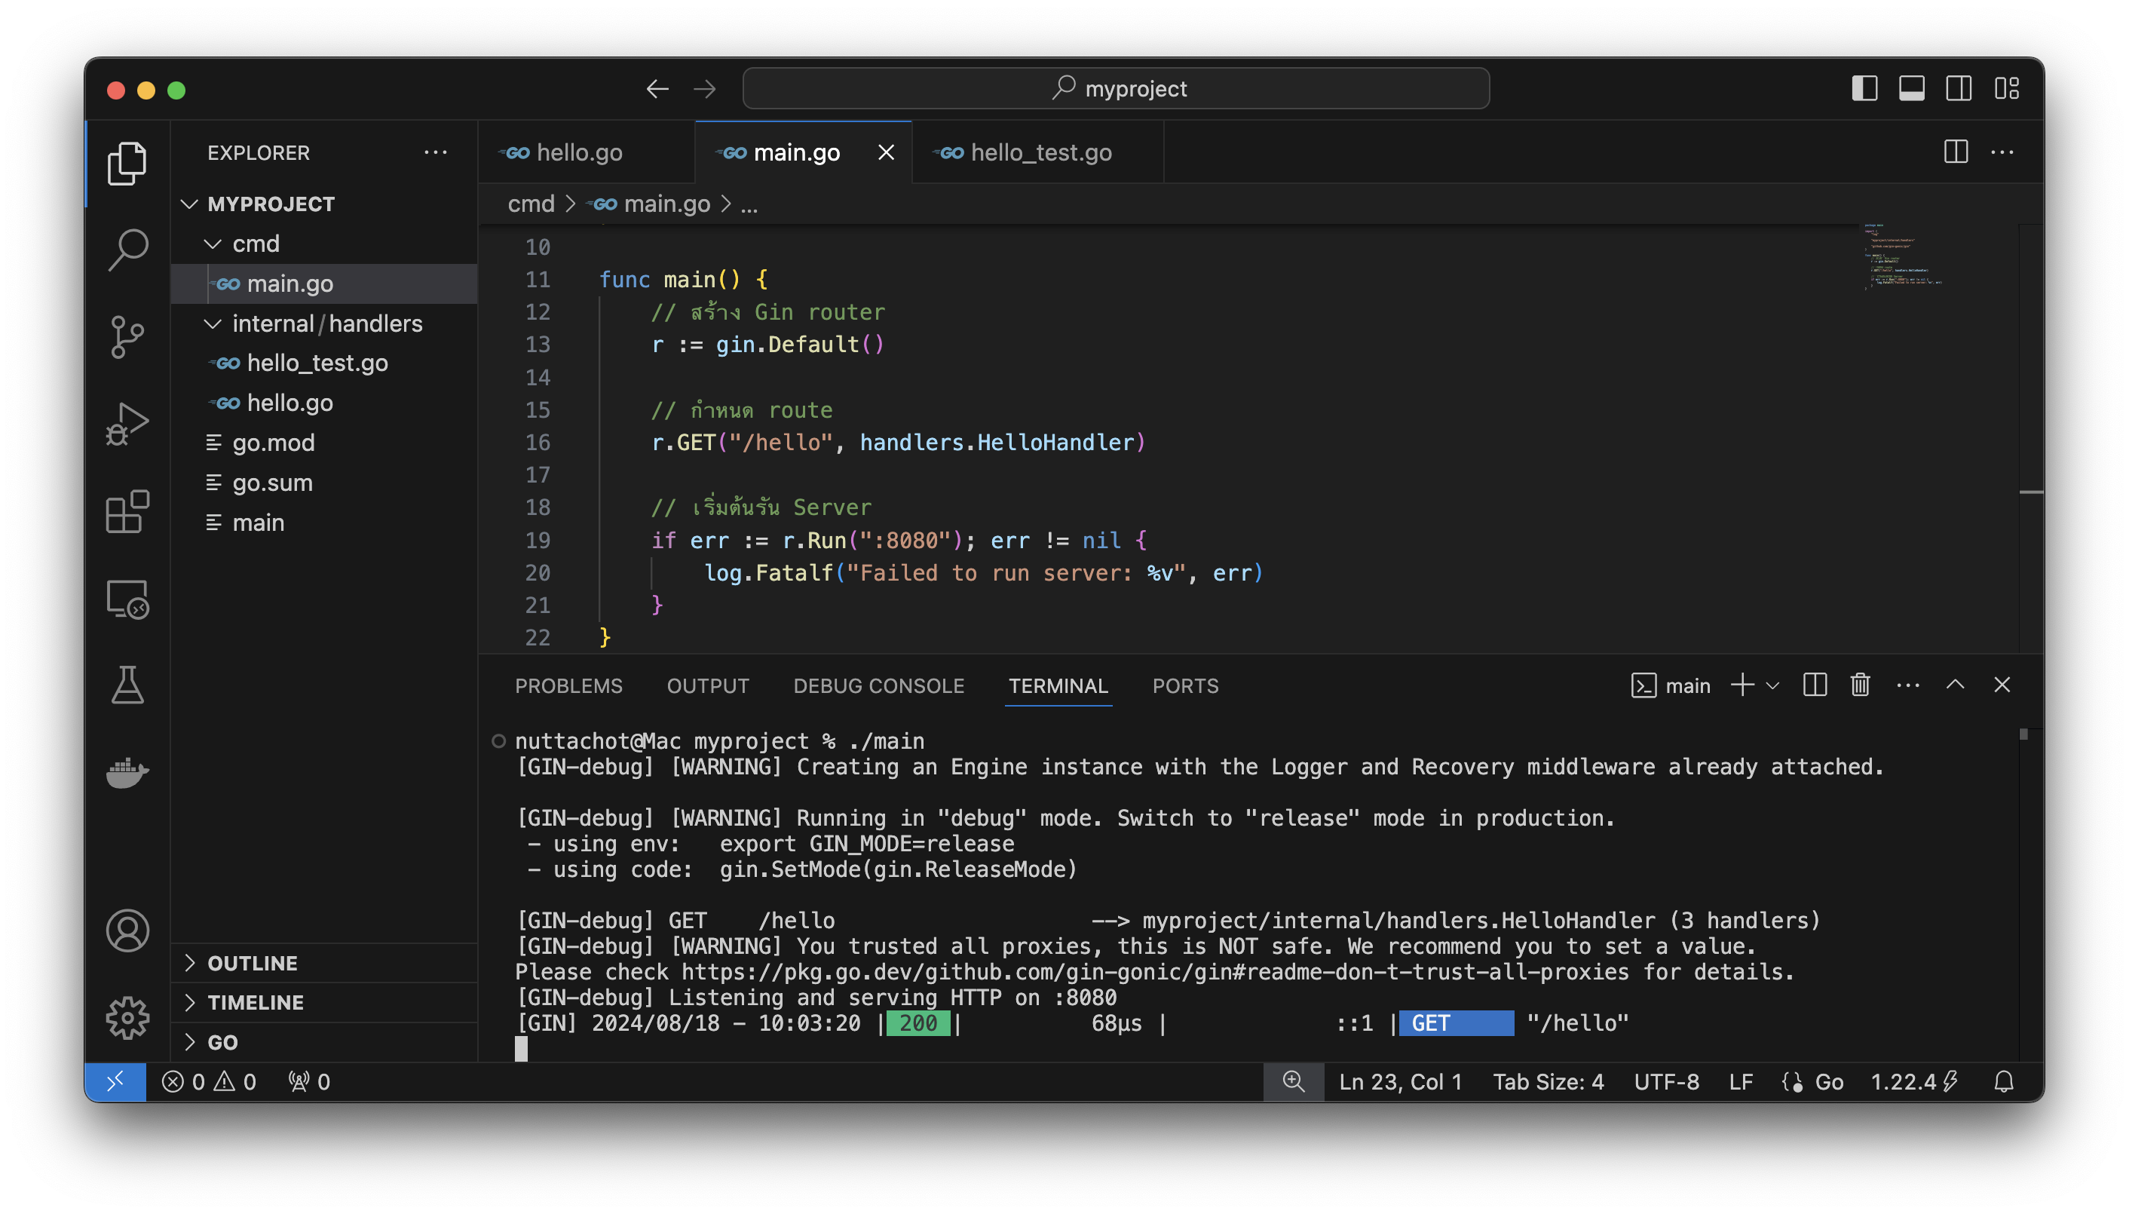Switch to the hello_test.go tab
2129x1214 pixels.
click(x=1040, y=152)
